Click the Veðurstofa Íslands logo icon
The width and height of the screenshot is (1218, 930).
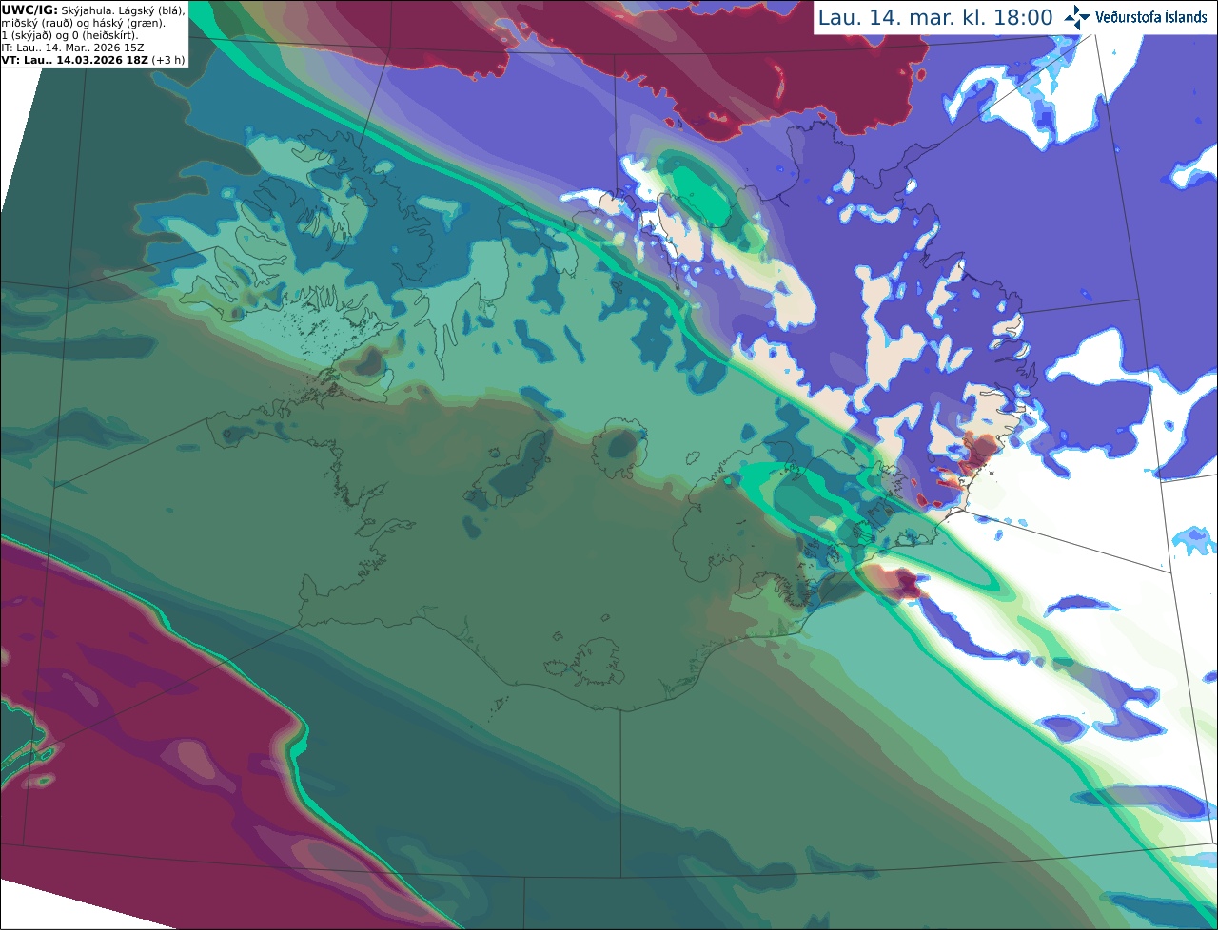(1077, 17)
